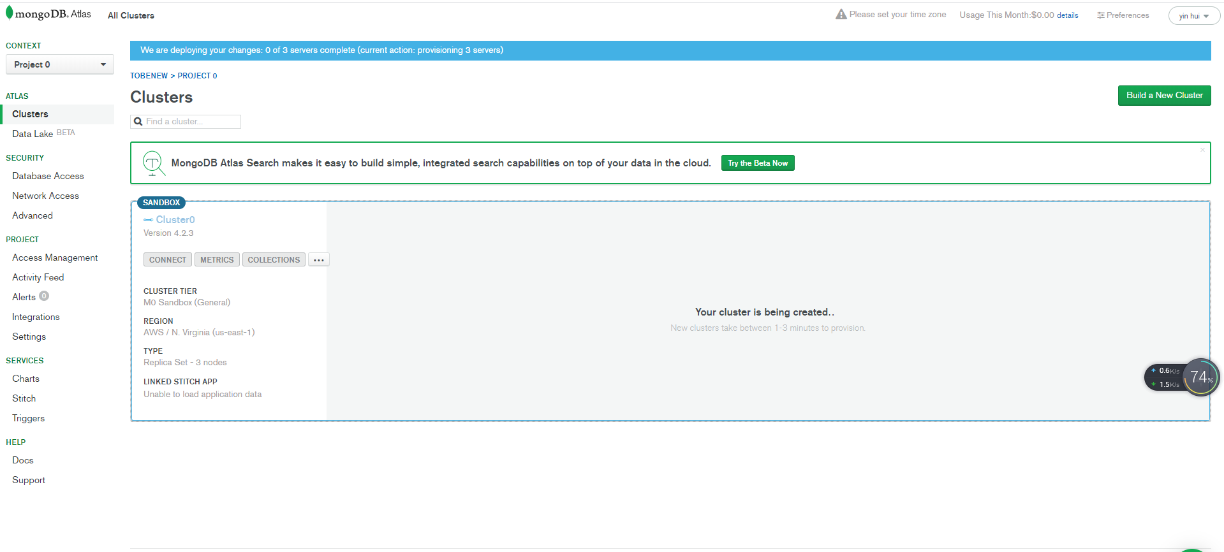Click Try the Beta Now button
The image size is (1224, 552).
(758, 163)
